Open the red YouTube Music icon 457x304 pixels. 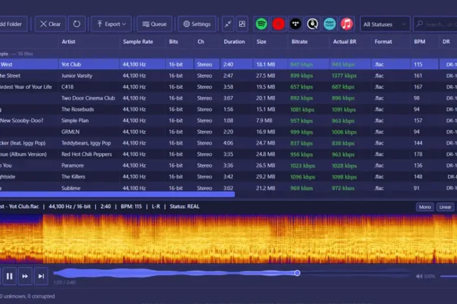coord(278,24)
